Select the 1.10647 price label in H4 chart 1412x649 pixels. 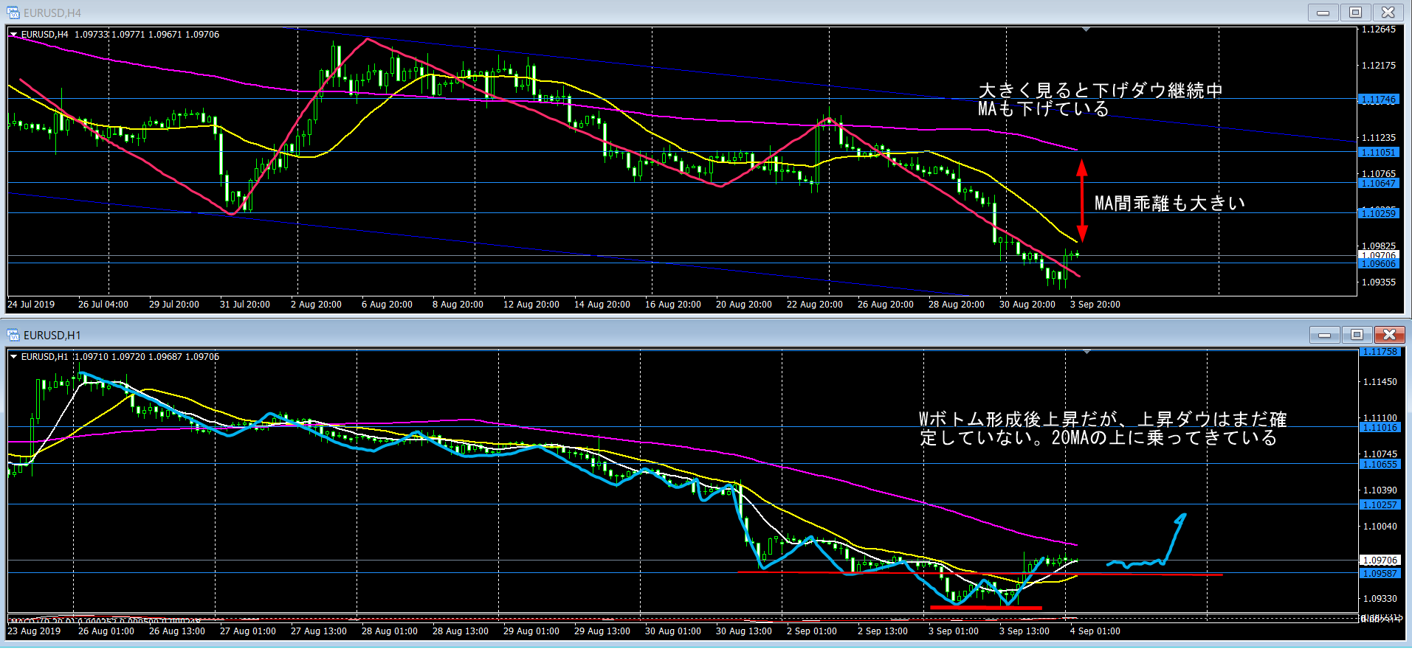pyautogui.click(x=1378, y=183)
